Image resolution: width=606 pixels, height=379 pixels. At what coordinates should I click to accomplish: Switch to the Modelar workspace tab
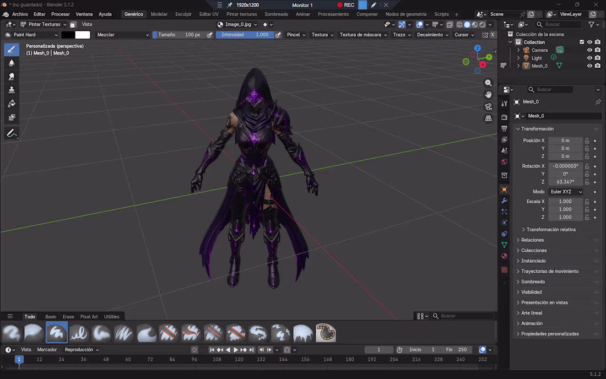159,14
